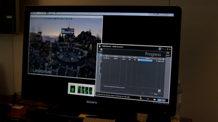
Task: Click the file name cell in the progress table
Action: tap(107, 58)
